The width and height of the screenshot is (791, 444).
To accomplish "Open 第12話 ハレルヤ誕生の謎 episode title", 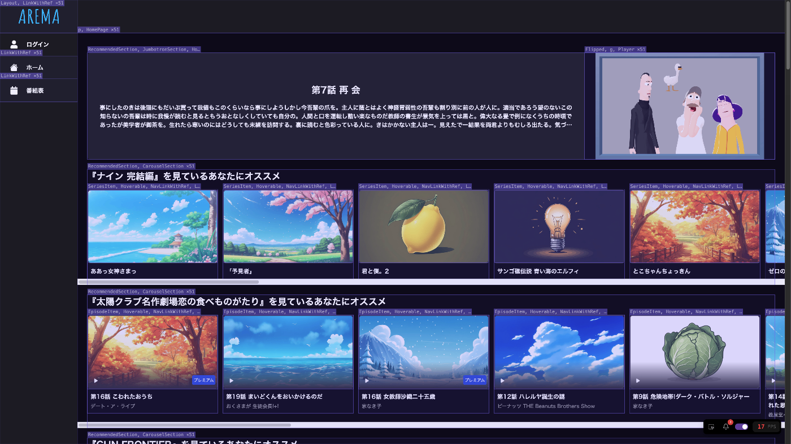I will click(x=531, y=397).
